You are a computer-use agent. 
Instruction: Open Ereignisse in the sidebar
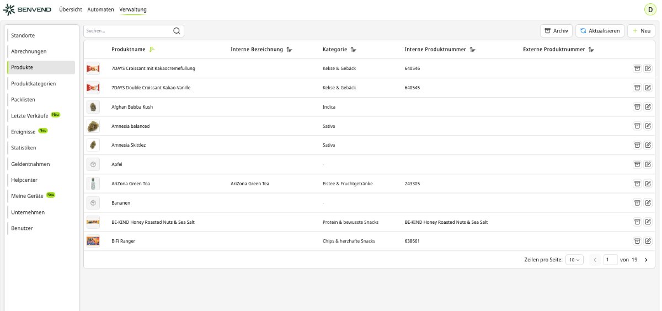click(41, 132)
